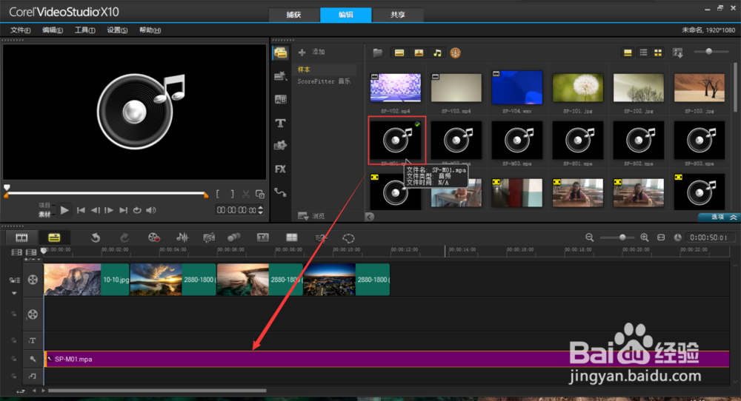Fit the project in timeline window

[x=661, y=237]
